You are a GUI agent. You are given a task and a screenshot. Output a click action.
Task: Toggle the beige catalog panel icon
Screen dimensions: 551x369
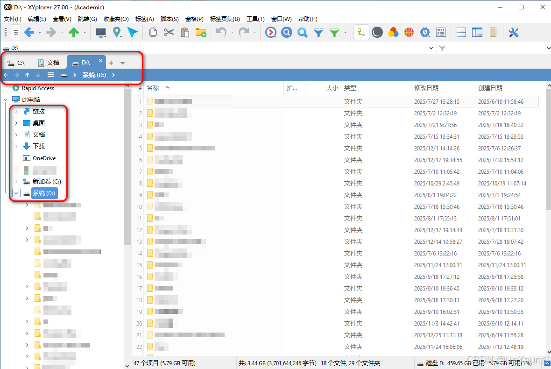(493, 33)
